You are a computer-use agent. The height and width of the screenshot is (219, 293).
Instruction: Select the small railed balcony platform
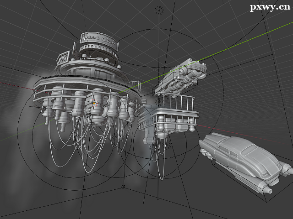click(169, 115)
